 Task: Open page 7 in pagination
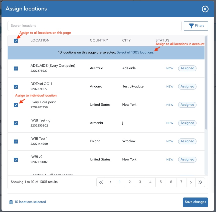[x=181, y=182]
